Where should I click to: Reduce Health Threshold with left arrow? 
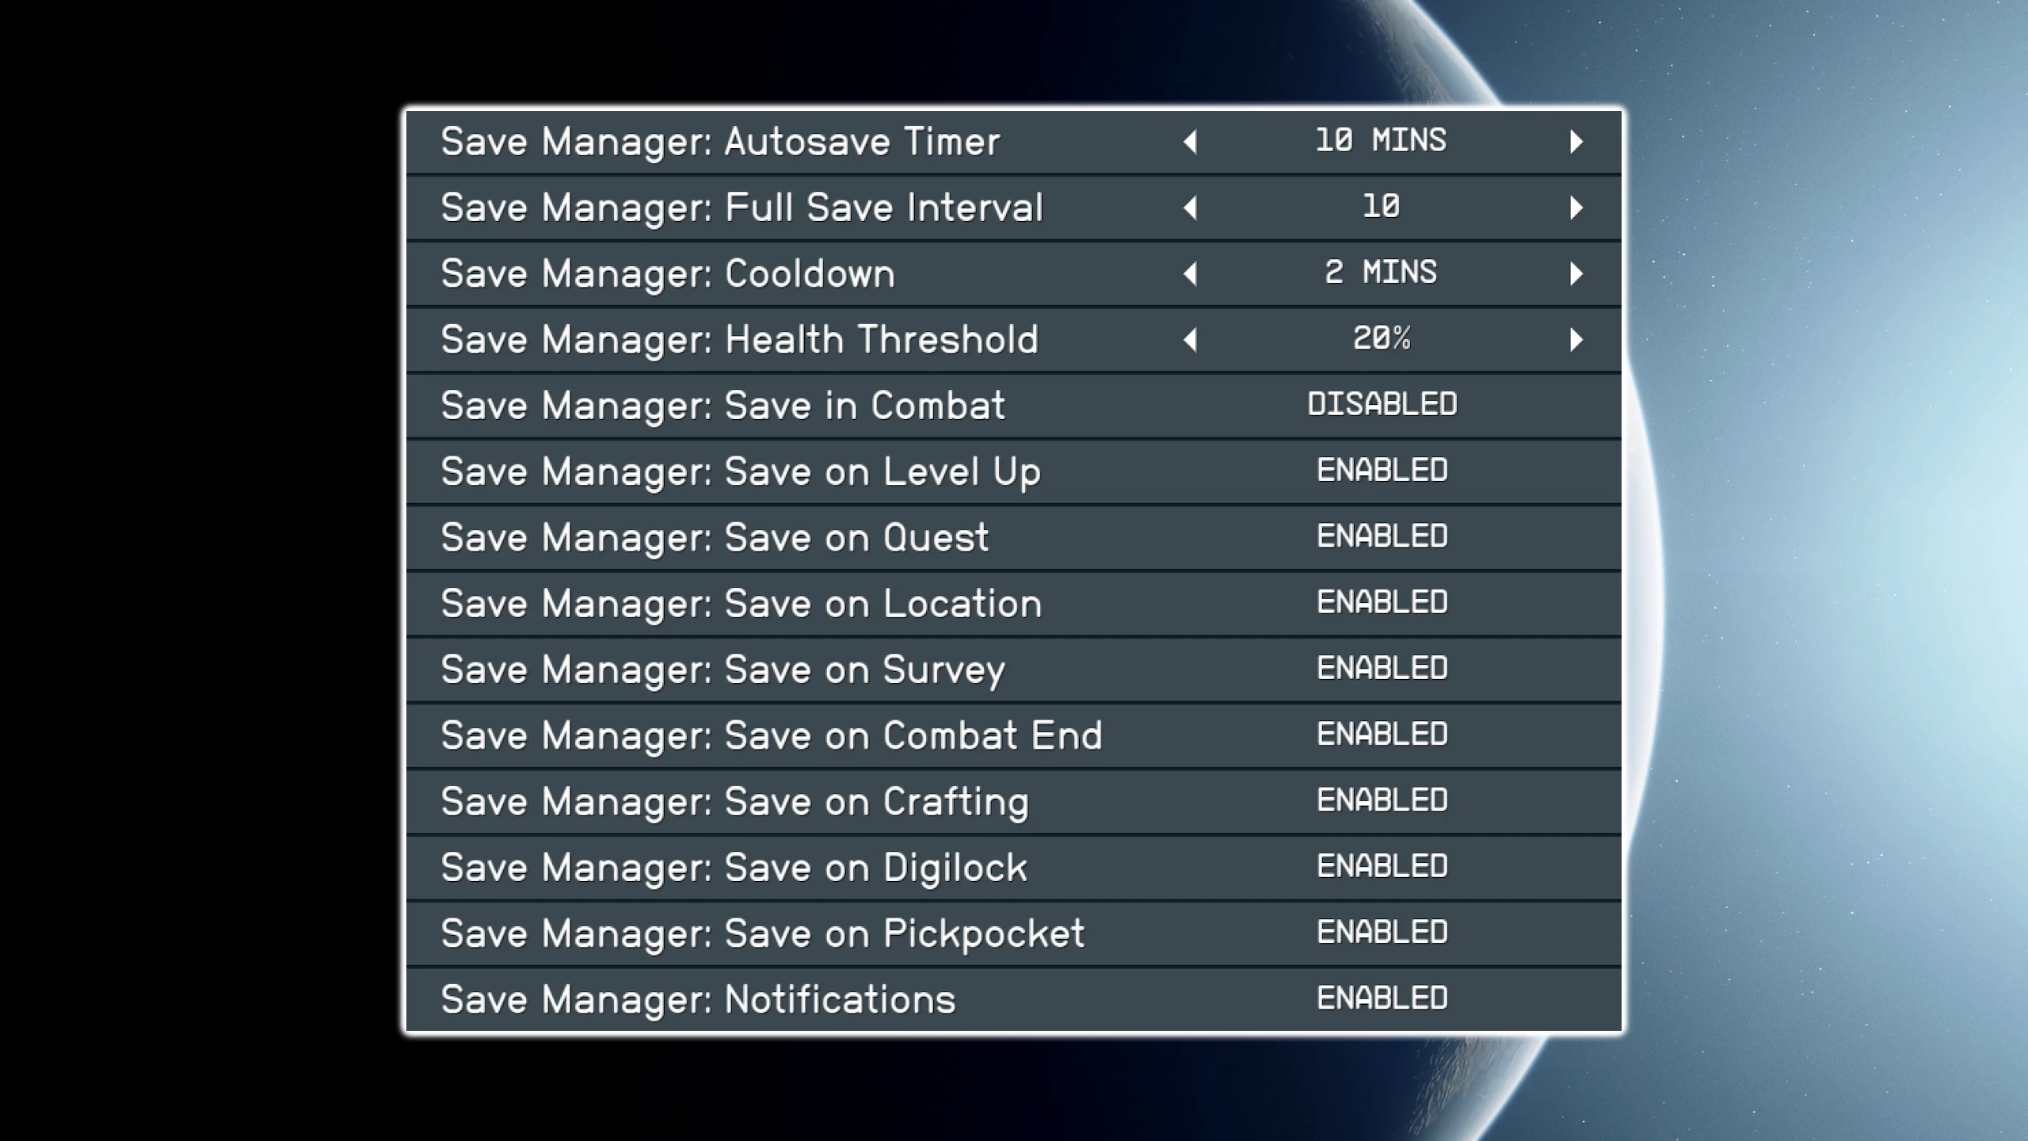tap(1190, 340)
